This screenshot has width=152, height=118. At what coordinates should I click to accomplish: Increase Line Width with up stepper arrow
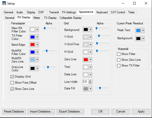90,81
